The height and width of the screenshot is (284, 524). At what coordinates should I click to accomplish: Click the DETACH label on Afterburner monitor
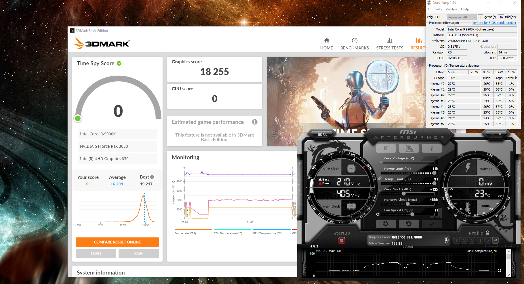[x=407, y=247]
